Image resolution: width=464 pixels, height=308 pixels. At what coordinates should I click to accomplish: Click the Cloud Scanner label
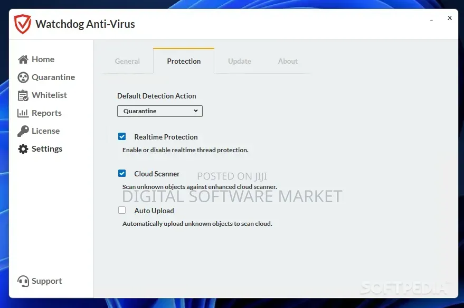(x=157, y=174)
